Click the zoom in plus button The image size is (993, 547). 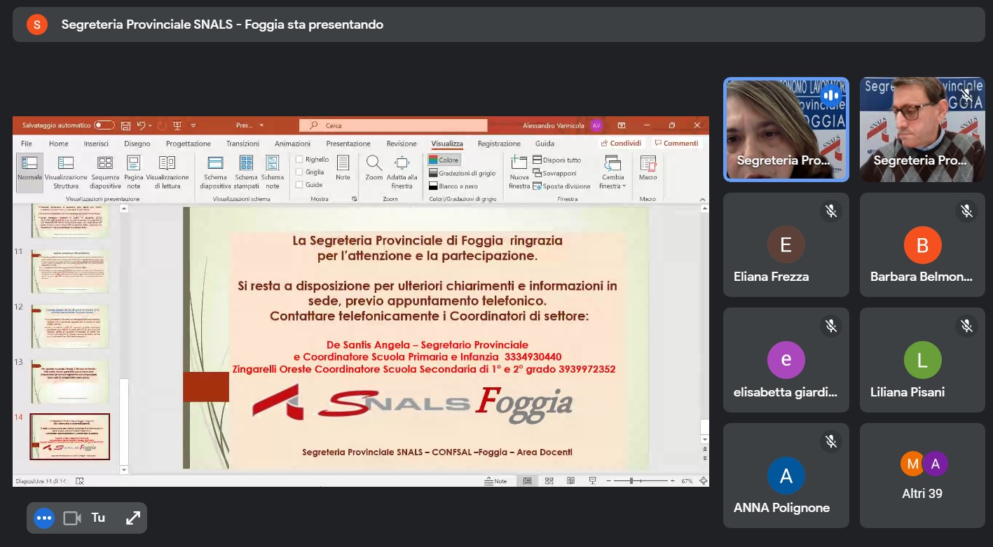pyautogui.click(x=672, y=481)
